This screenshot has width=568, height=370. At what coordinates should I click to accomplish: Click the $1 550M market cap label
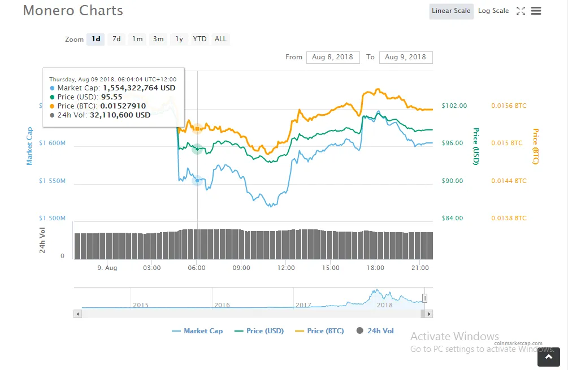pos(52,181)
